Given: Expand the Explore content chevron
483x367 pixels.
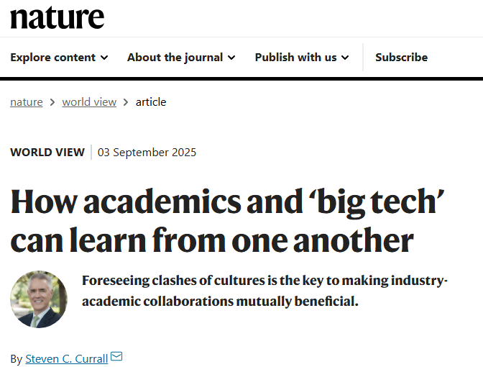Looking at the screenshot, I should (104, 58).
